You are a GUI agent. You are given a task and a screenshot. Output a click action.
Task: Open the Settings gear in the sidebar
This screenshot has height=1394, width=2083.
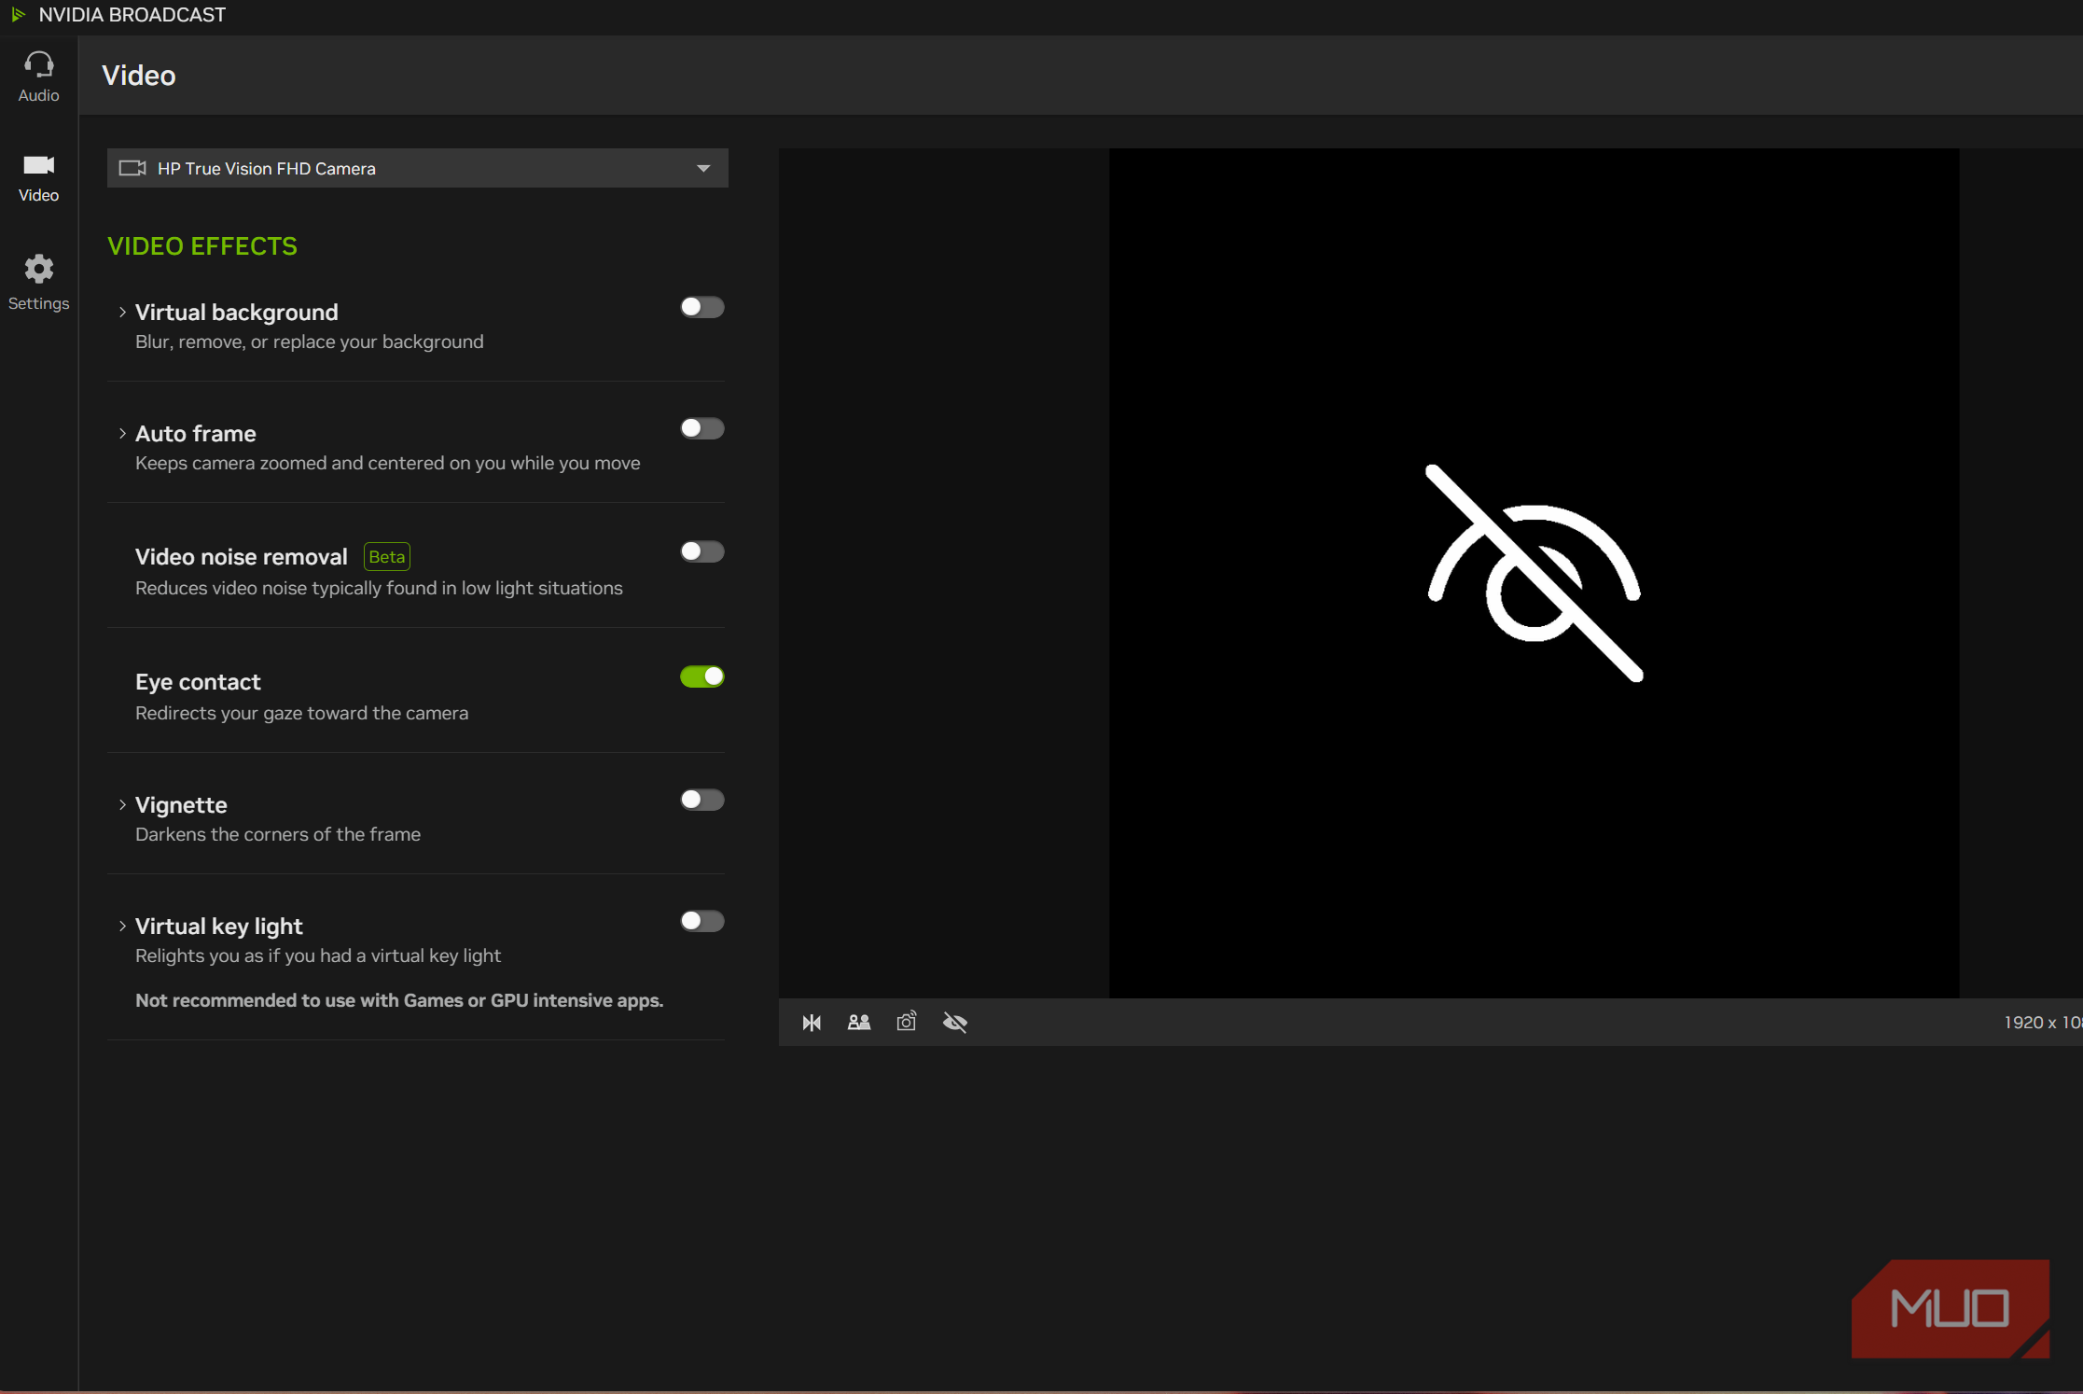tap(38, 282)
